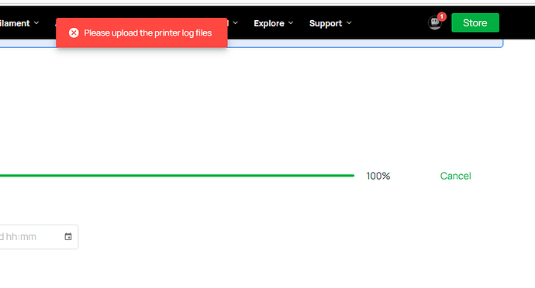The image size is (535, 288).
Task: Go to the green Store button
Action: [475, 22]
